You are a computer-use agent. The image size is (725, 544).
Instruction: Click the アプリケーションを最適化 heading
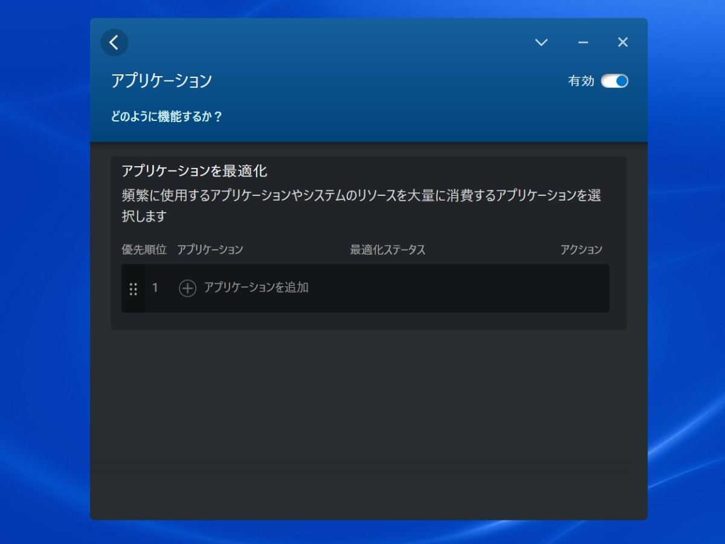pos(194,171)
